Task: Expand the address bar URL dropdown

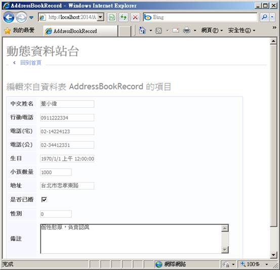Action: (101, 17)
